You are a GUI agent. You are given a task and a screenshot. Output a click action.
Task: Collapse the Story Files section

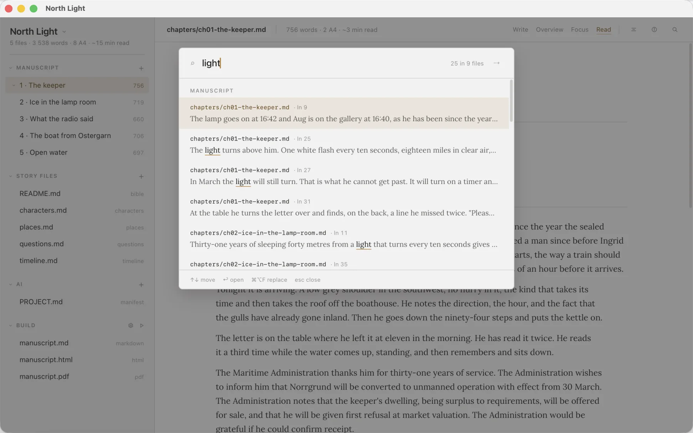coord(11,176)
